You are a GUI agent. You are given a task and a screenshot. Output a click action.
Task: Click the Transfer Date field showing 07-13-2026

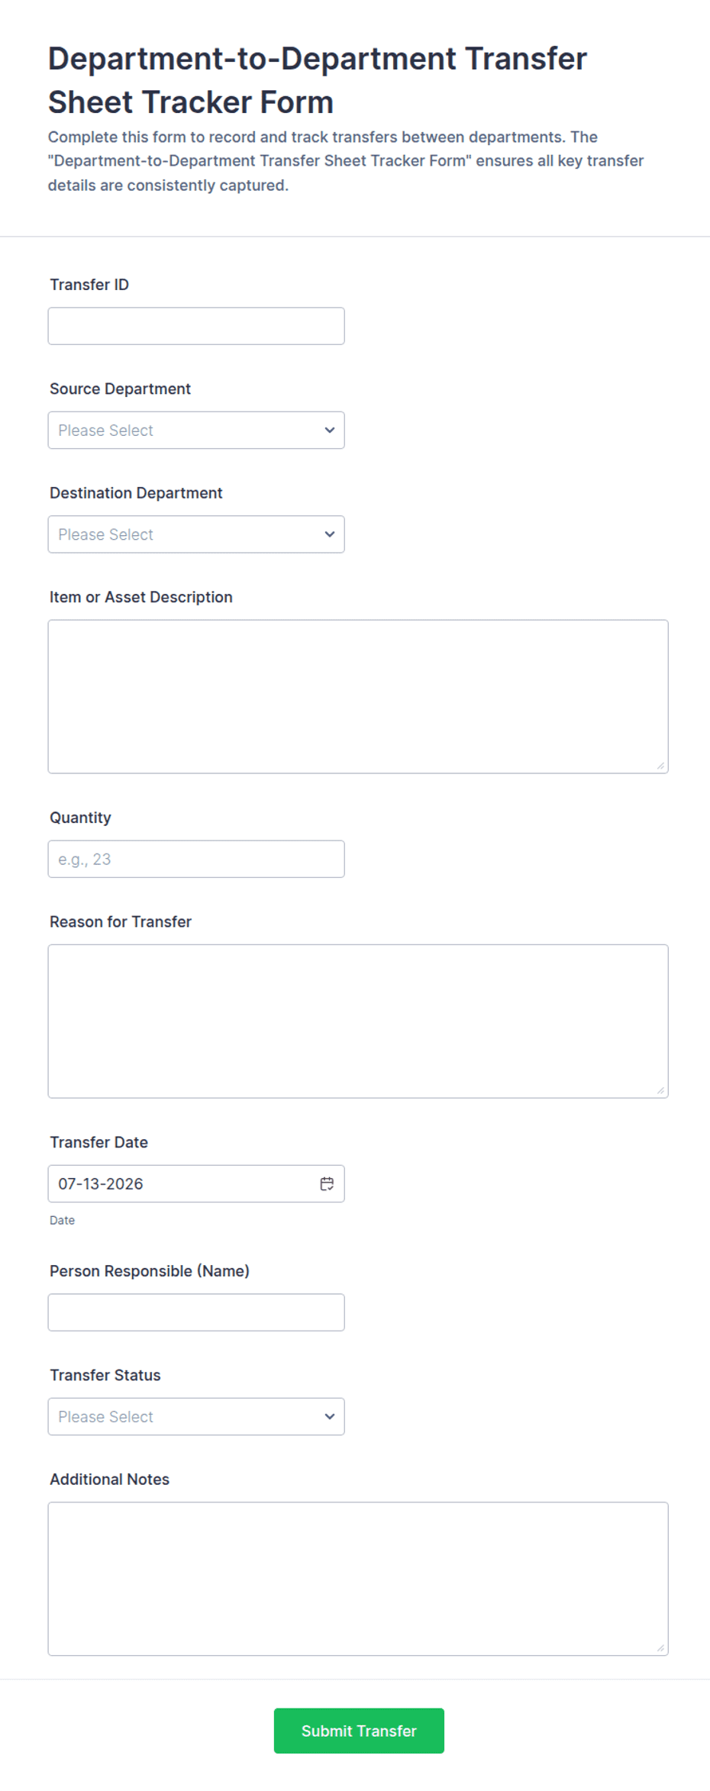[x=196, y=1183]
